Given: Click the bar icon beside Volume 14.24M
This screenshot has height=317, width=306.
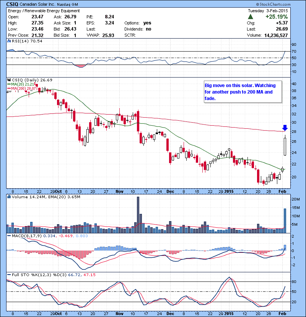Looking at the screenshot, I should pos(9,197).
